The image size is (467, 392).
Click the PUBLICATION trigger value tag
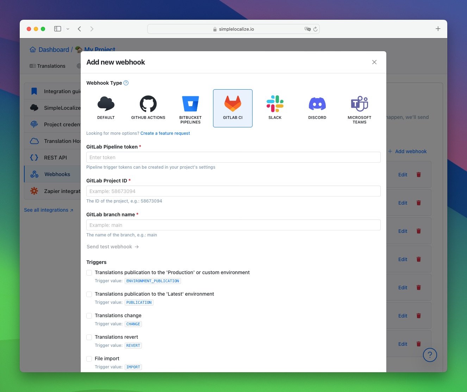point(139,302)
